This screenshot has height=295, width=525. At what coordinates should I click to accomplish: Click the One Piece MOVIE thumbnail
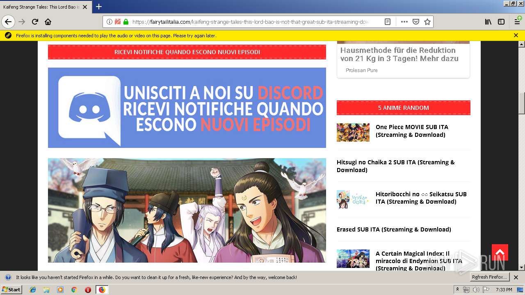pos(353,132)
